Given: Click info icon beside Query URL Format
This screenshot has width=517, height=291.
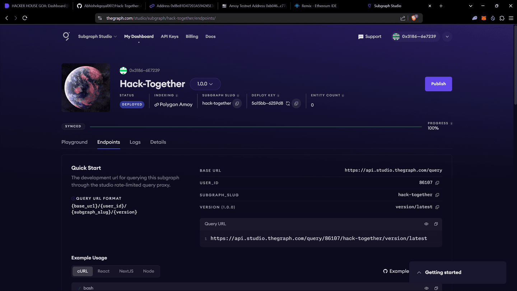Looking at the screenshot, I should (x=73, y=198).
